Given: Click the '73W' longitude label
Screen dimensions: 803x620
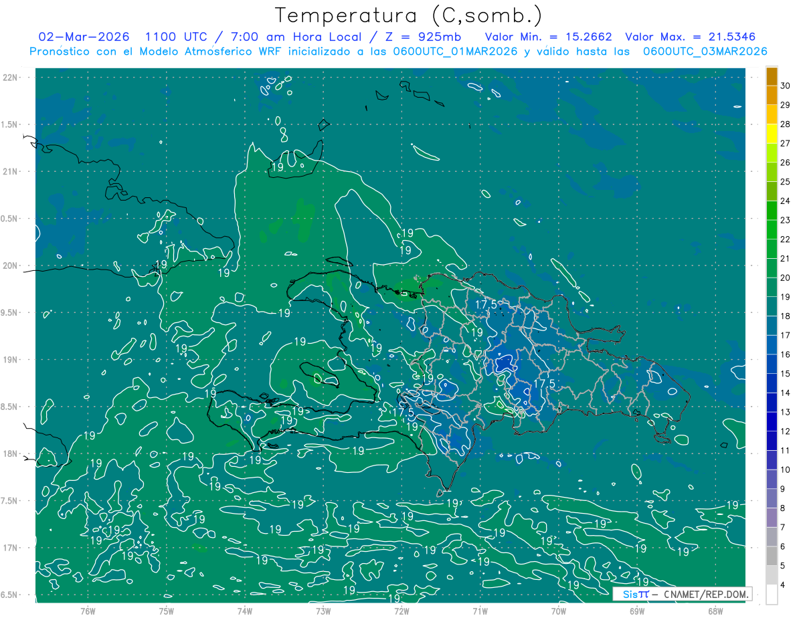Looking at the screenshot, I should (323, 611).
